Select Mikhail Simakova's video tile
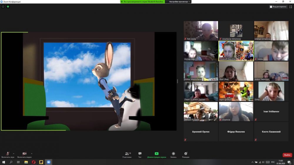 pyautogui.click(x=271, y=31)
